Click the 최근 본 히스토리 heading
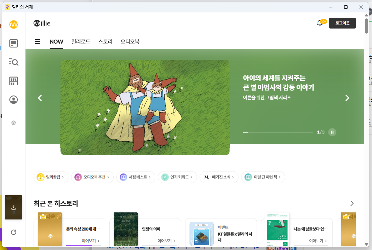The height and width of the screenshot is (250, 372). 56,203
